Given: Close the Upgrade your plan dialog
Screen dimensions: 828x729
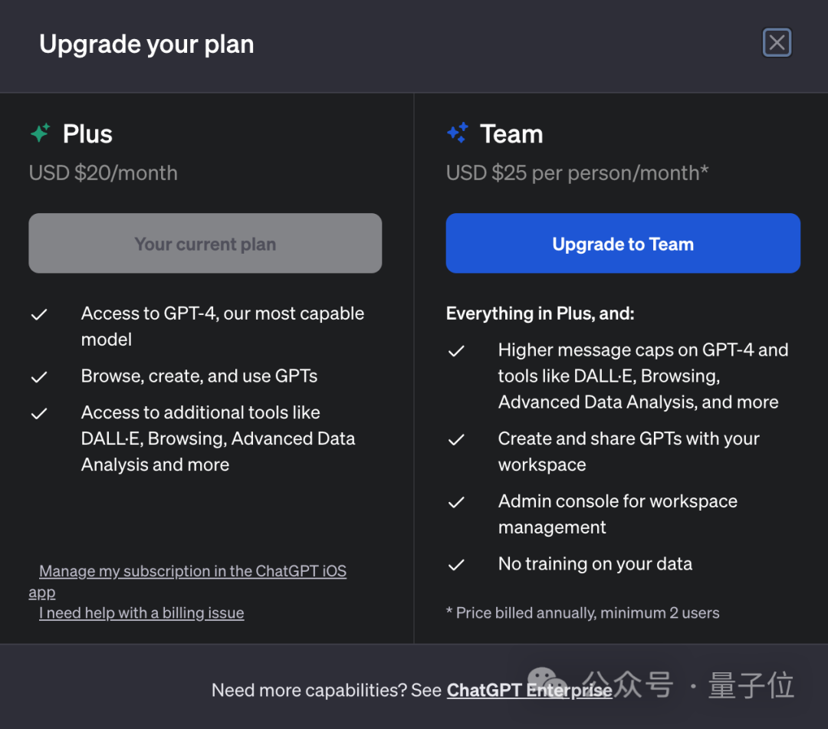Looking at the screenshot, I should click(x=777, y=43).
